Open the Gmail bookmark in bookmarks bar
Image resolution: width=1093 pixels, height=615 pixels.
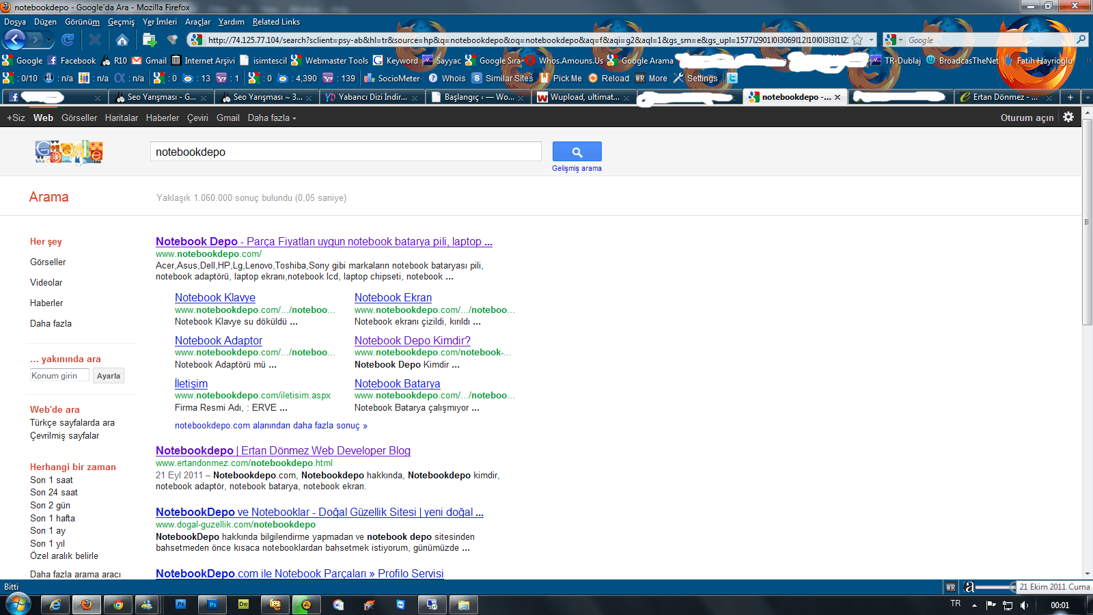coord(149,61)
